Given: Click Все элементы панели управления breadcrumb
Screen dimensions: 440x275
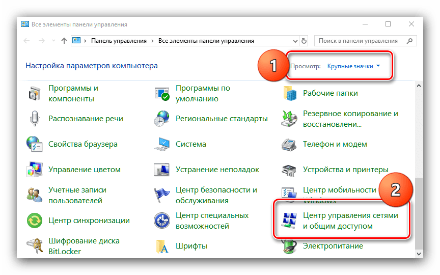Looking at the screenshot, I should pos(206,41).
